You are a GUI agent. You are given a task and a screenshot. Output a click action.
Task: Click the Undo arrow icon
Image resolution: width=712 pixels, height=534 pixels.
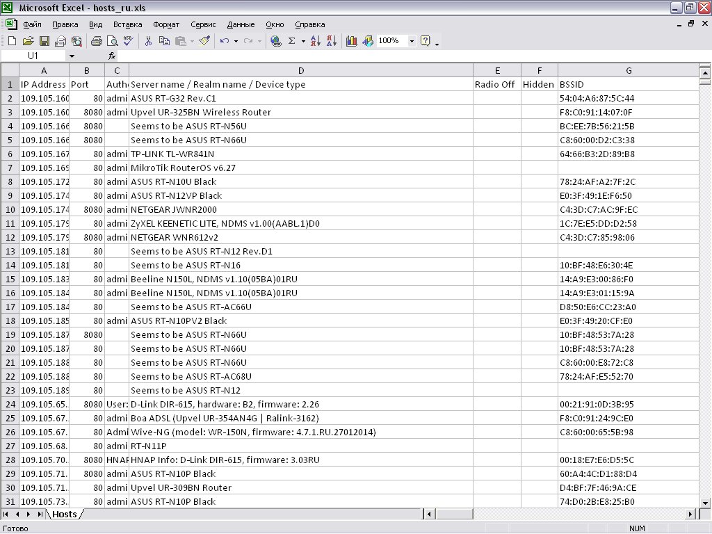(x=225, y=41)
